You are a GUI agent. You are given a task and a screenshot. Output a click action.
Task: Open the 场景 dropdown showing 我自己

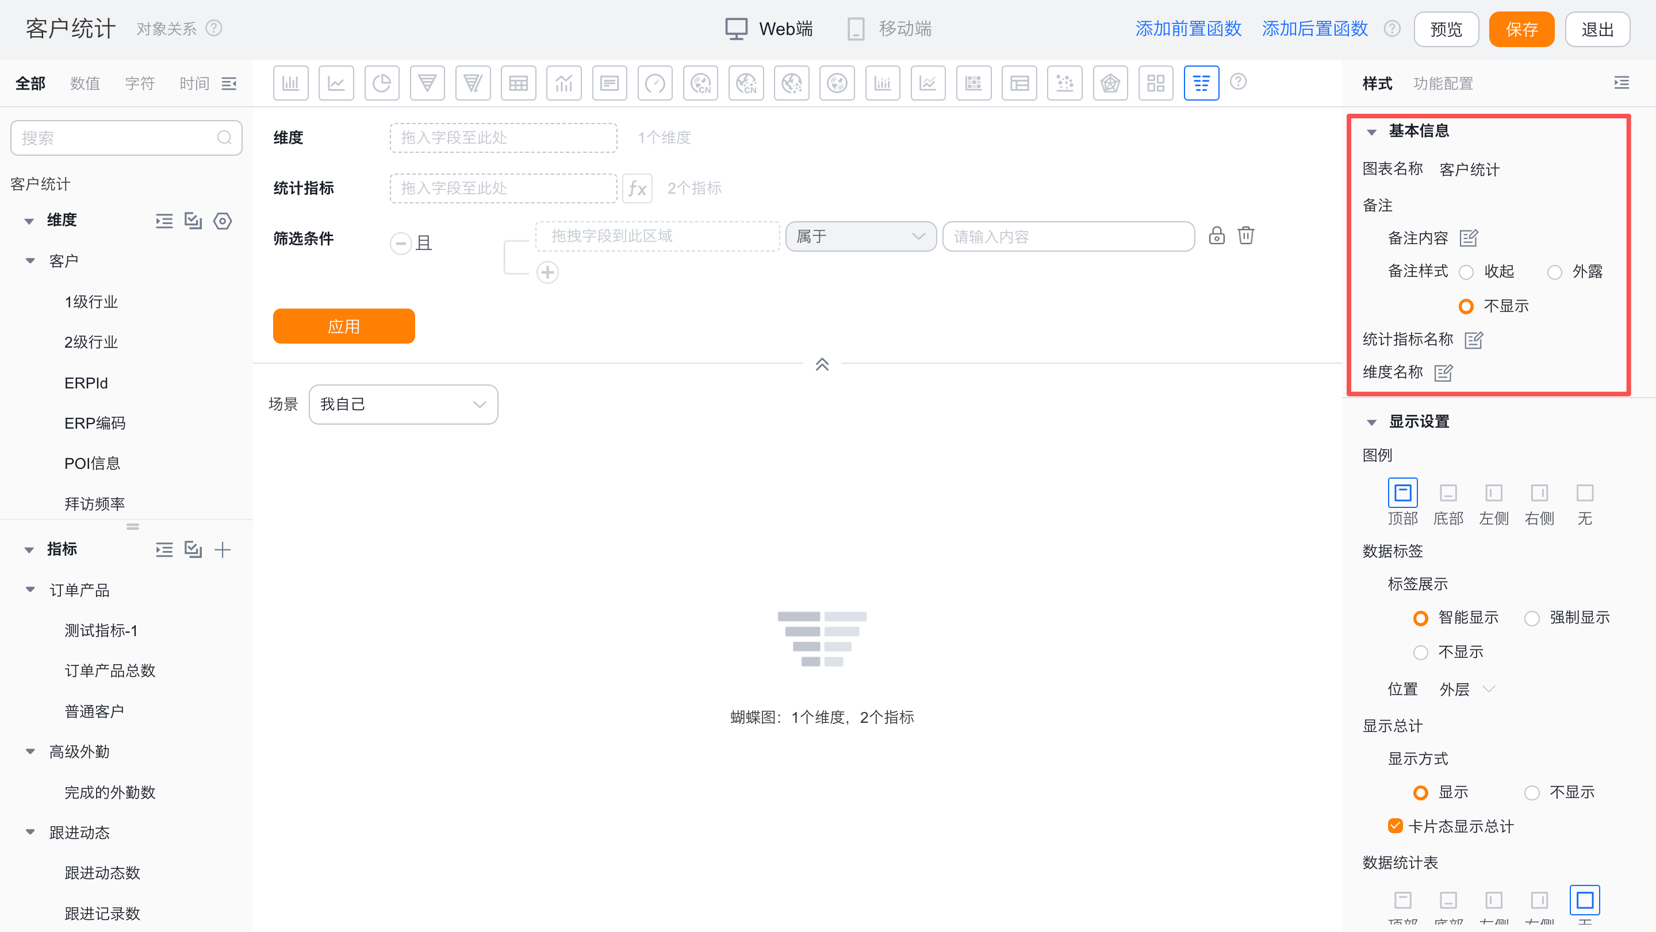click(x=403, y=404)
